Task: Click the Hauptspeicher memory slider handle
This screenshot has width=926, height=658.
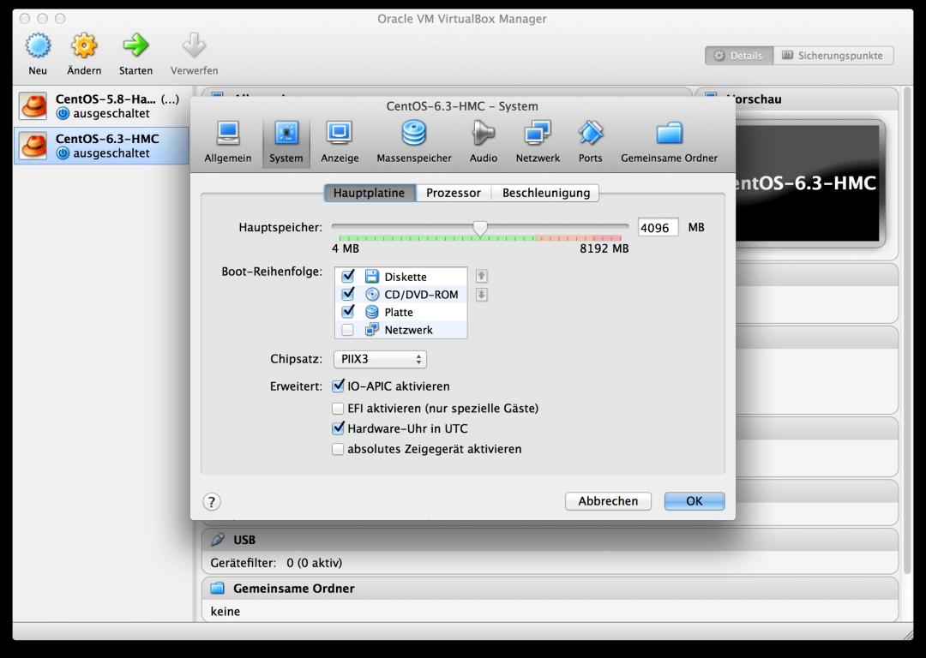Action: [x=480, y=228]
